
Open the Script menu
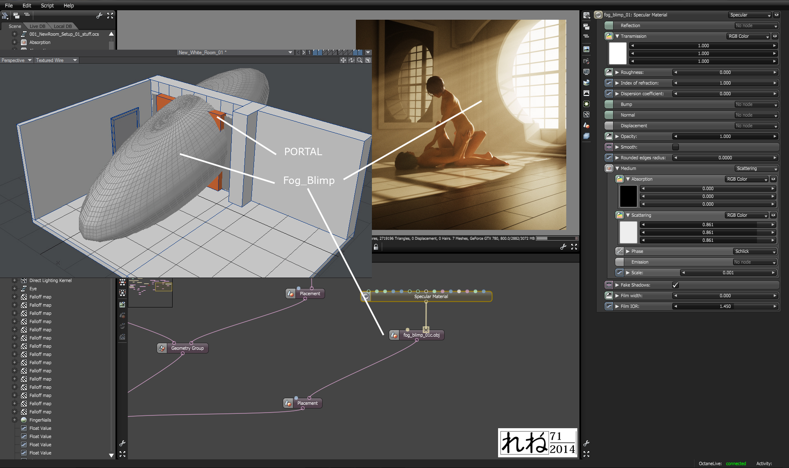[x=47, y=5]
